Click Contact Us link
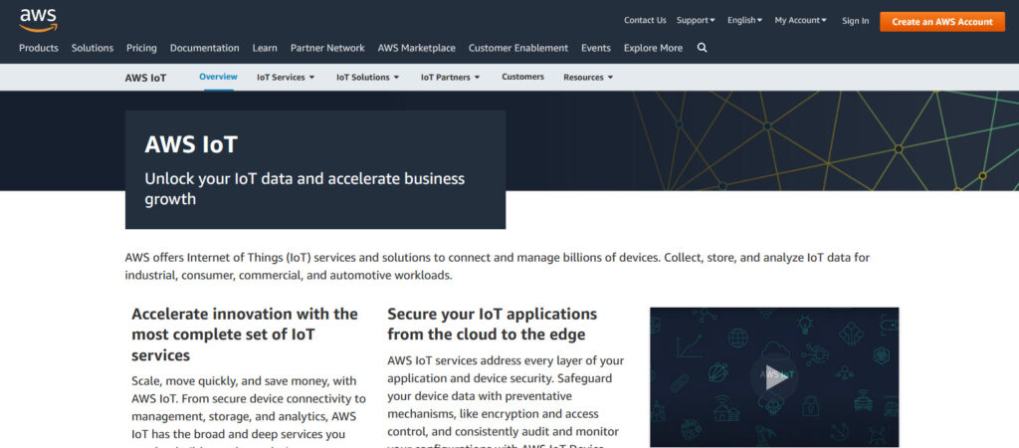Viewport: 1019px width, 448px height. click(x=645, y=20)
